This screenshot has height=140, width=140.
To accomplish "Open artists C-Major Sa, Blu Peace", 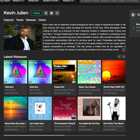I will (x=15, y=127).
